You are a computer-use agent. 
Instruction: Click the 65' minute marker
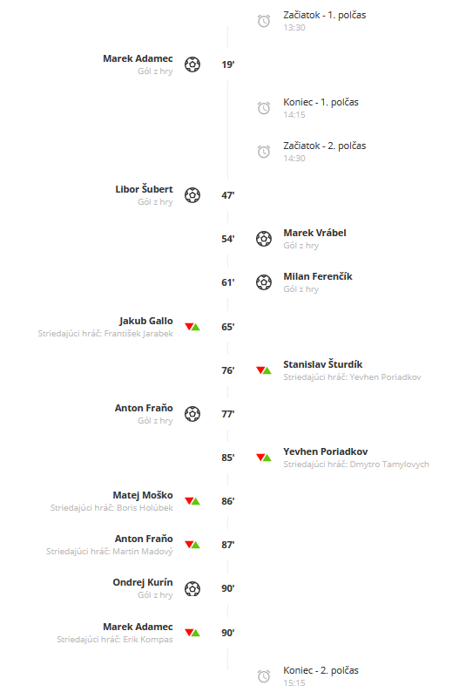click(228, 327)
